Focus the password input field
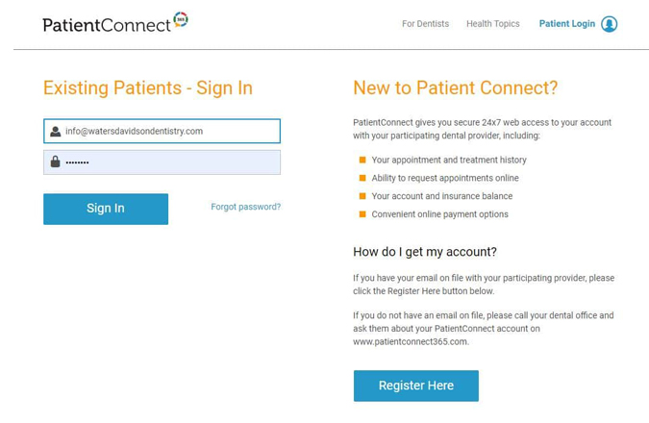The image size is (649, 423). tap(162, 162)
